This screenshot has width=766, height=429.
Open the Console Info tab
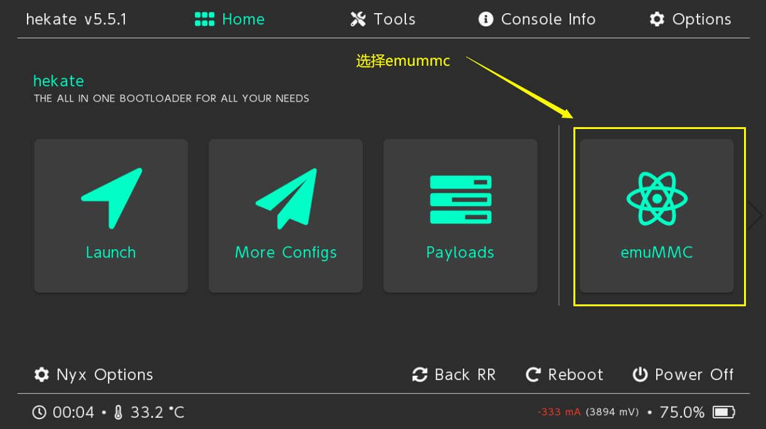click(x=536, y=19)
